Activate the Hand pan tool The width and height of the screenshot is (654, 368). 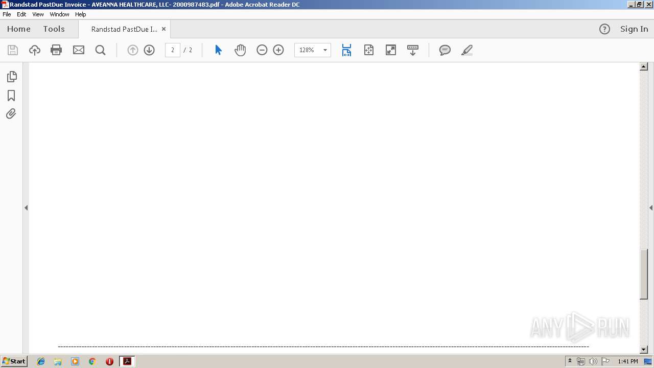pos(240,50)
